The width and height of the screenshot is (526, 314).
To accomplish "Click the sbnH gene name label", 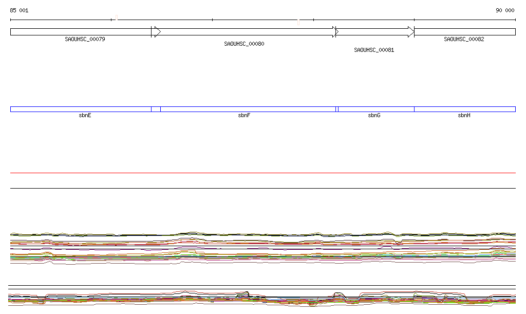I will pos(464,116).
